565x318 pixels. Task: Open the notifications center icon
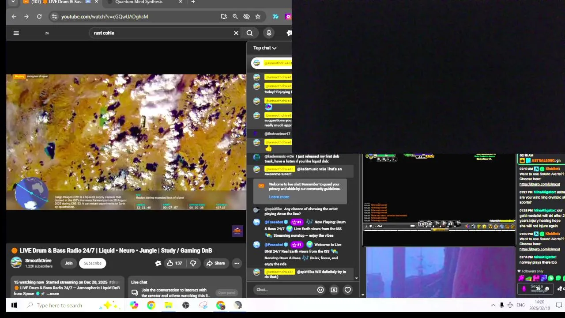point(559,305)
